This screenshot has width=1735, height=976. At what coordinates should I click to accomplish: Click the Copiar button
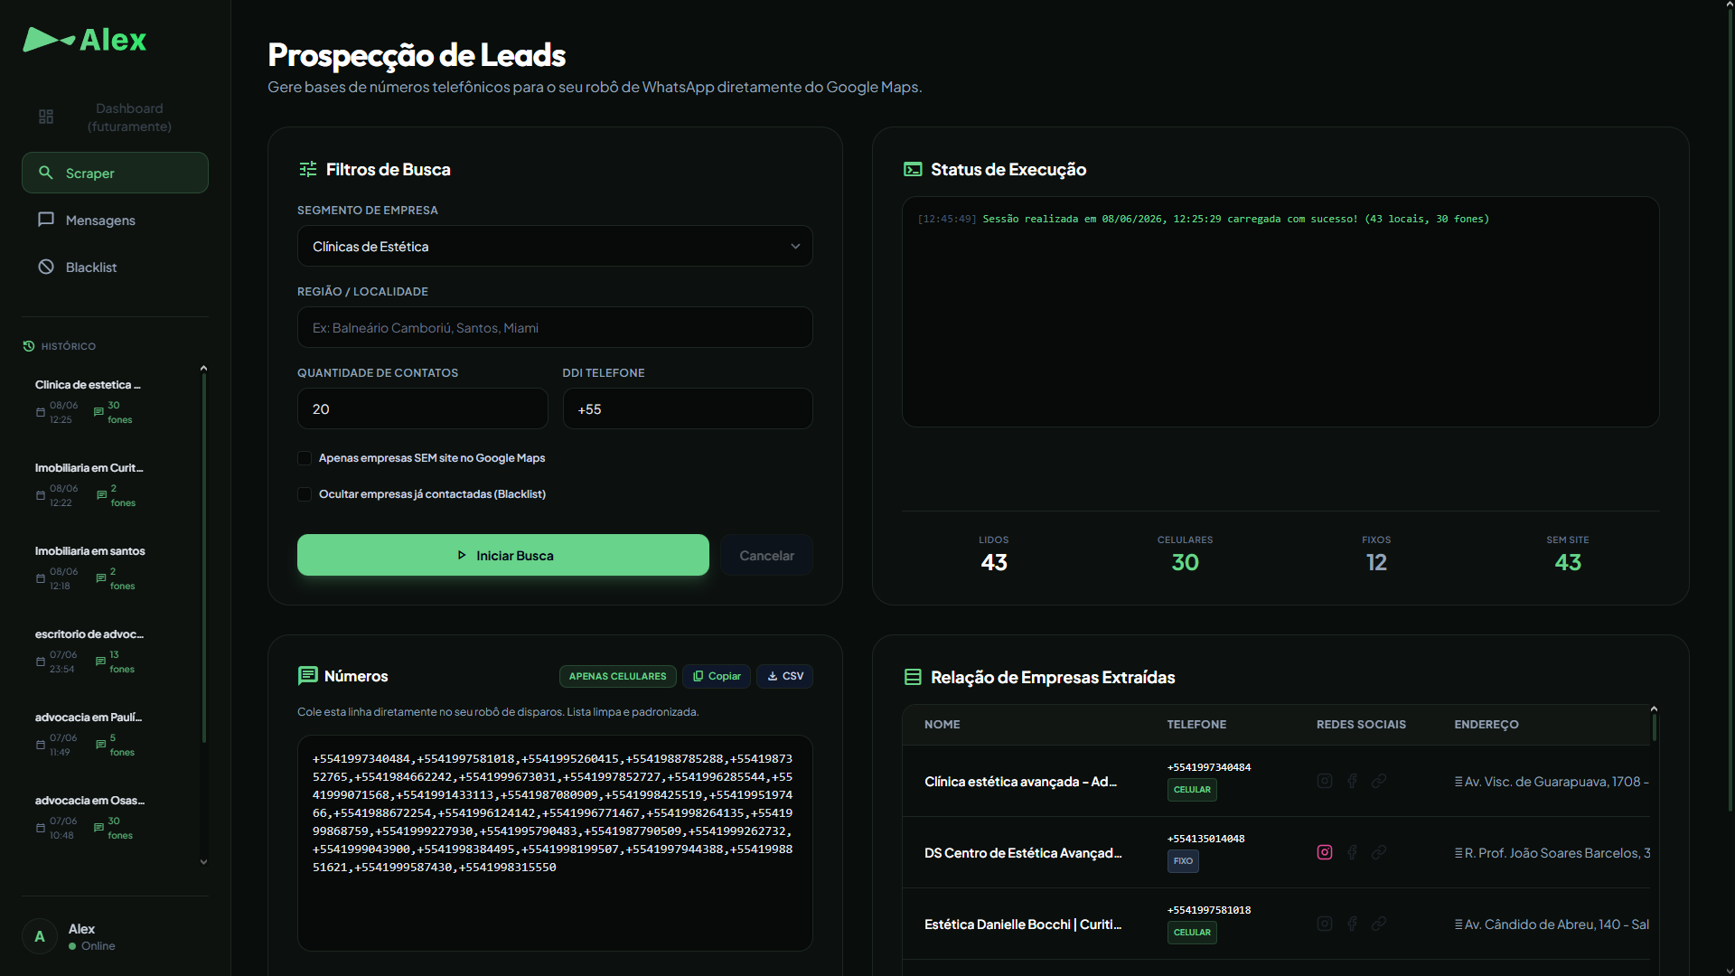coord(717,676)
